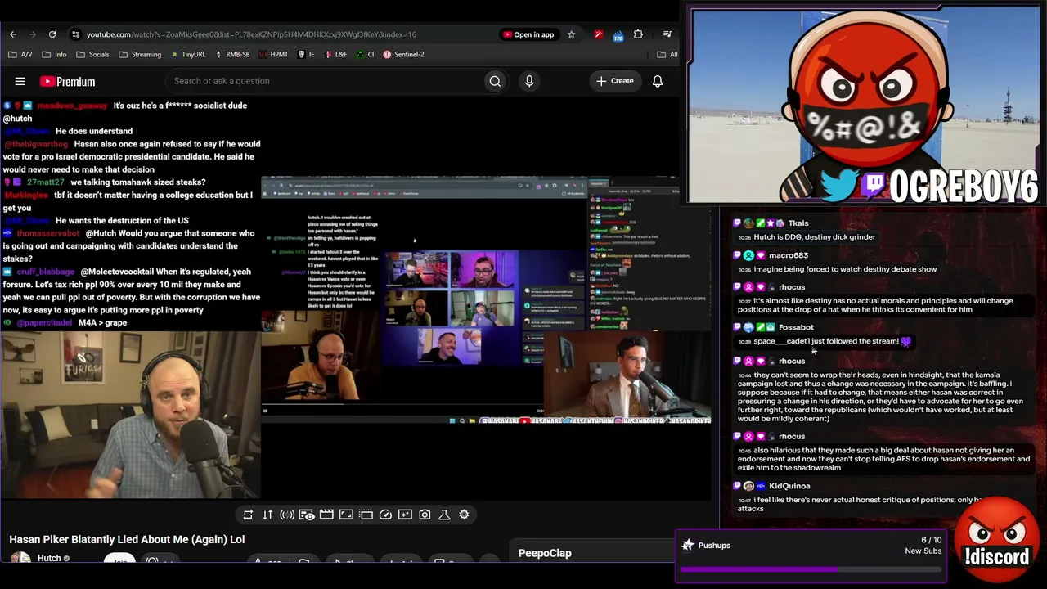Open player toolbar settings gear
The width and height of the screenshot is (1047, 589).
point(464,515)
